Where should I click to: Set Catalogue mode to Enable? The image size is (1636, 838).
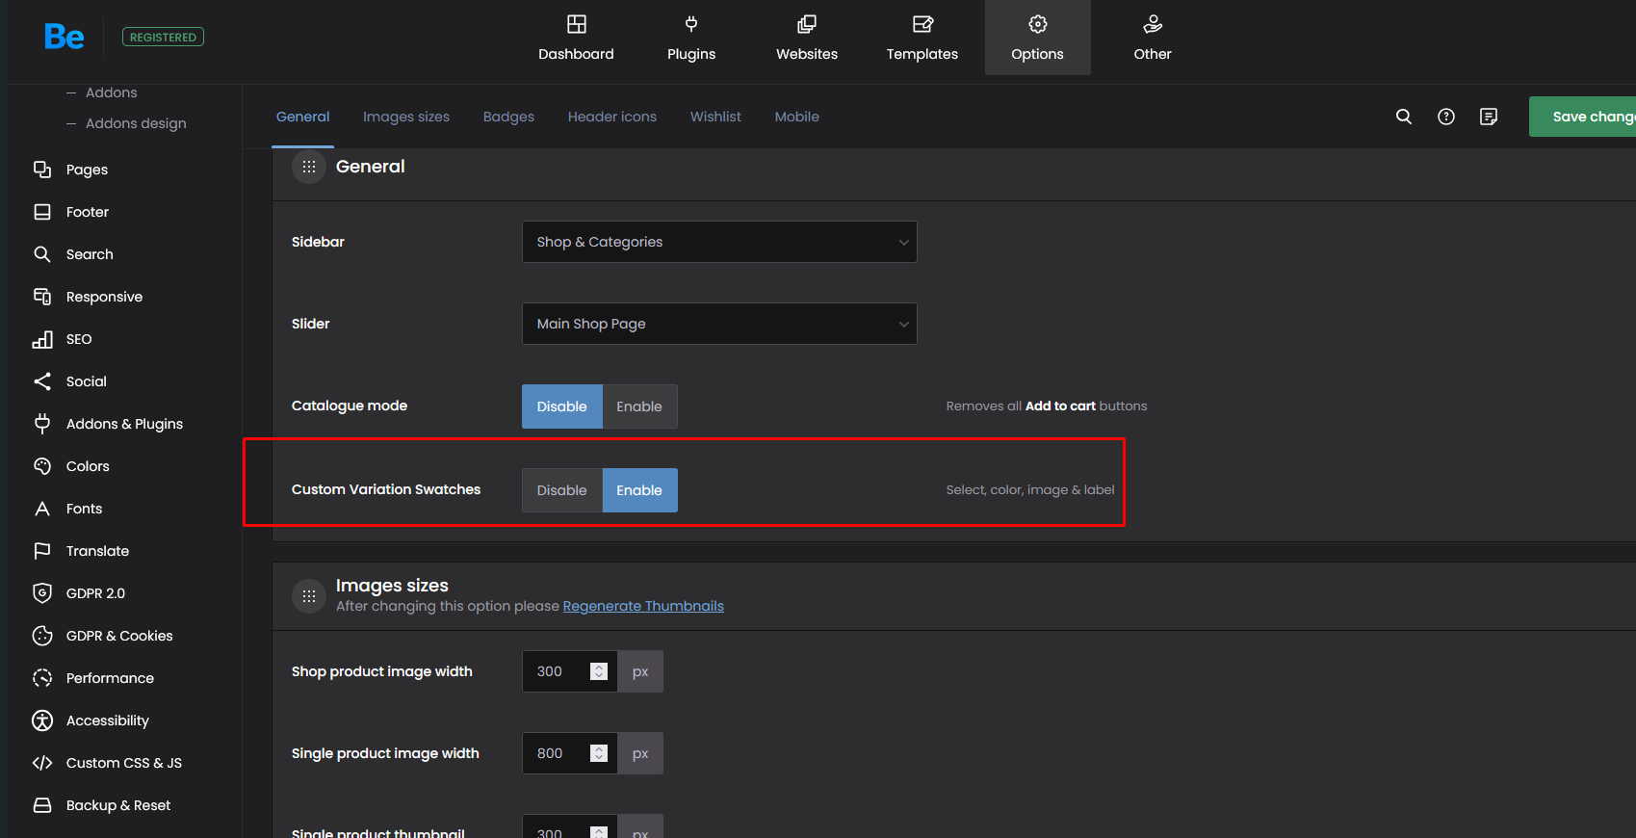[639, 406]
